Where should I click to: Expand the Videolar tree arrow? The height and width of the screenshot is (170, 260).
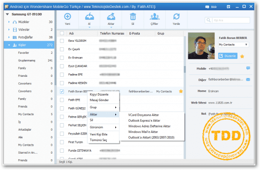click(9, 30)
